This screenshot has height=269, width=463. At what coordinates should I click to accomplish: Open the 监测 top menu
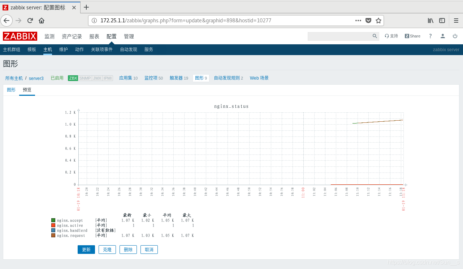pyautogui.click(x=49, y=36)
